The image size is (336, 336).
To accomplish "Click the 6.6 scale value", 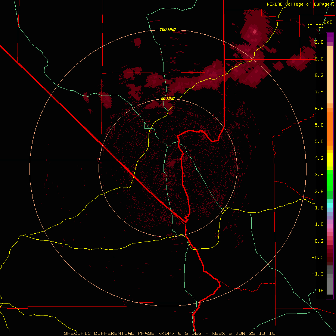I will coord(319,108).
